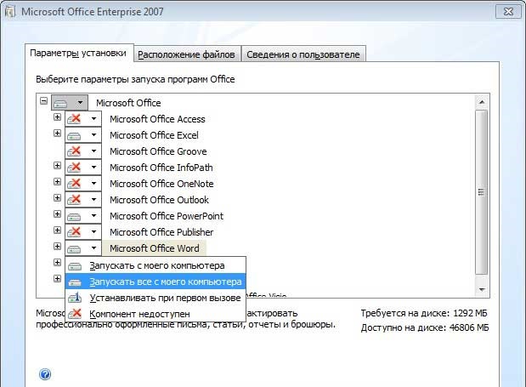The width and height of the screenshot is (526, 387).
Task: Open install-state dropdown for Microsoft Office InfoPath
Action: click(x=83, y=168)
